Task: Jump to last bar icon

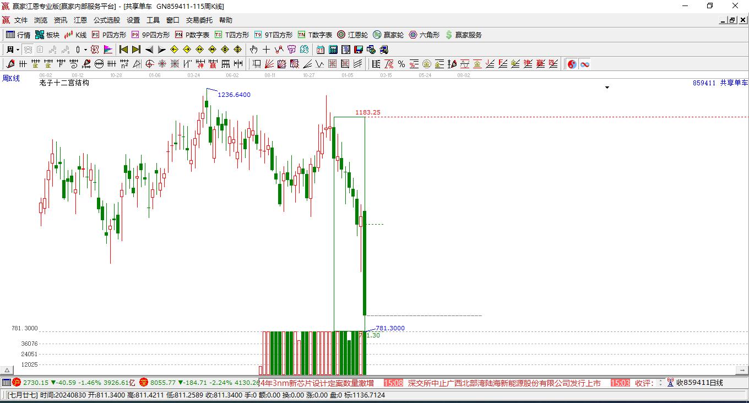Action: [136, 50]
